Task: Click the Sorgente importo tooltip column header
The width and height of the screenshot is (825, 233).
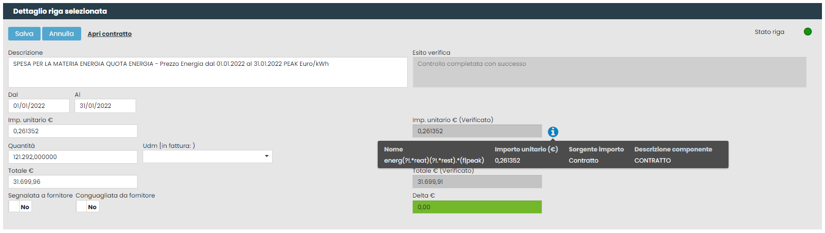Action: click(596, 149)
